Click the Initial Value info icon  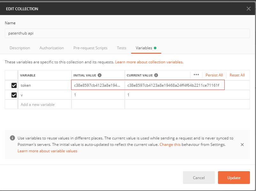pyautogui.click(x=100, y=75)
